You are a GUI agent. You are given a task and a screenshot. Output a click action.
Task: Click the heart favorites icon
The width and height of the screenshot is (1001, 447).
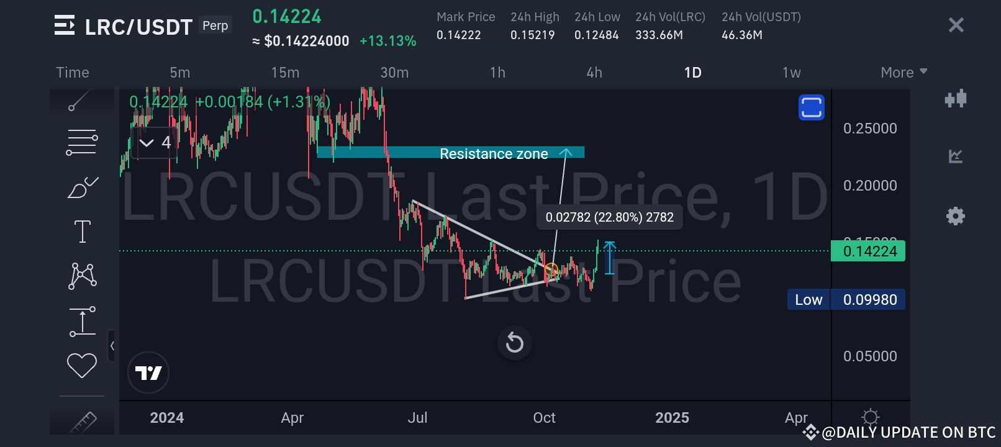pyautogui.click(x=82, y=365)
